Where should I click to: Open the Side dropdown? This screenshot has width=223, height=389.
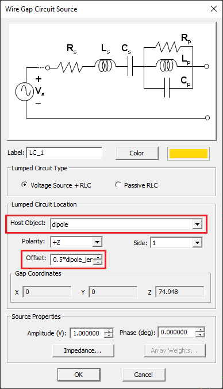point(197,242)
